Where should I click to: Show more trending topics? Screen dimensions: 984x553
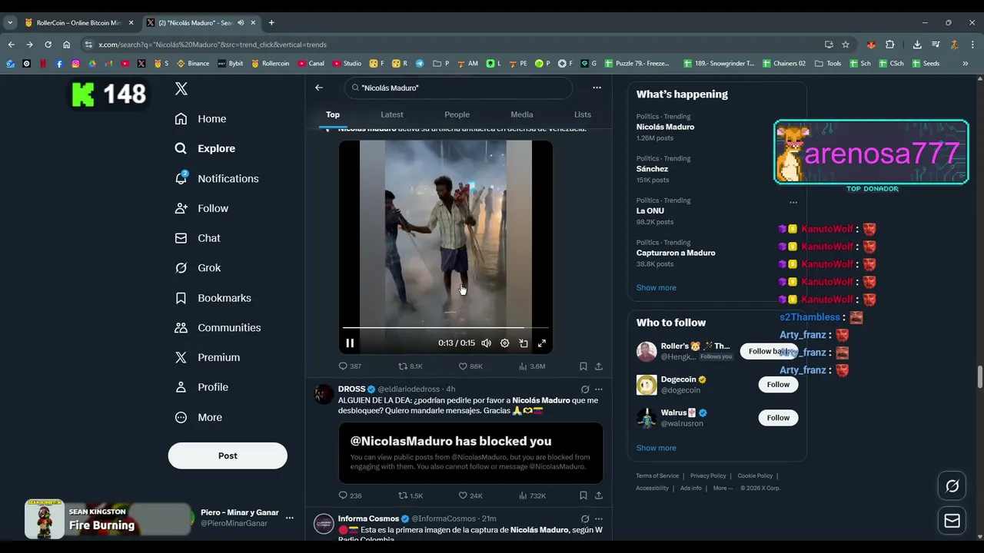pyautogui.click(x=657, y=287)
